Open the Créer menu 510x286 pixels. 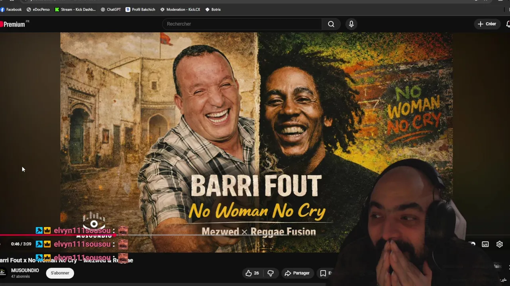[487, 24]
